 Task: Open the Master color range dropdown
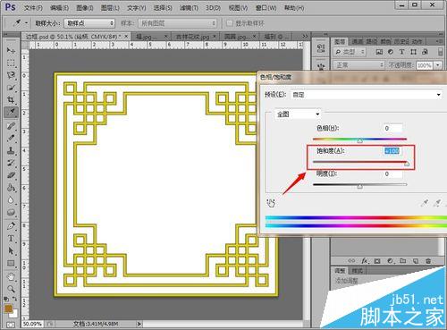298,114
